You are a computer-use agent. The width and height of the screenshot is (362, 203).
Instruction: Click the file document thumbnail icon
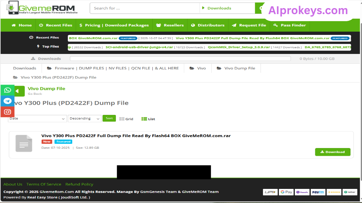tap(24, 143)
